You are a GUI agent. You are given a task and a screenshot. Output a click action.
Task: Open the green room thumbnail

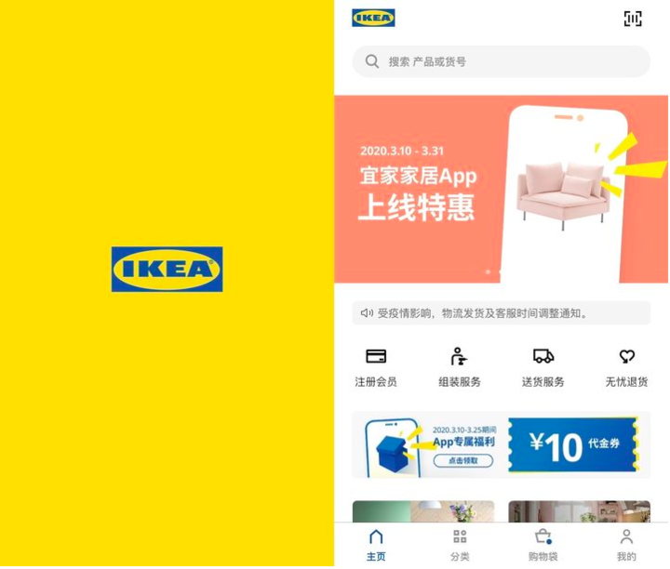coord(423,511)
